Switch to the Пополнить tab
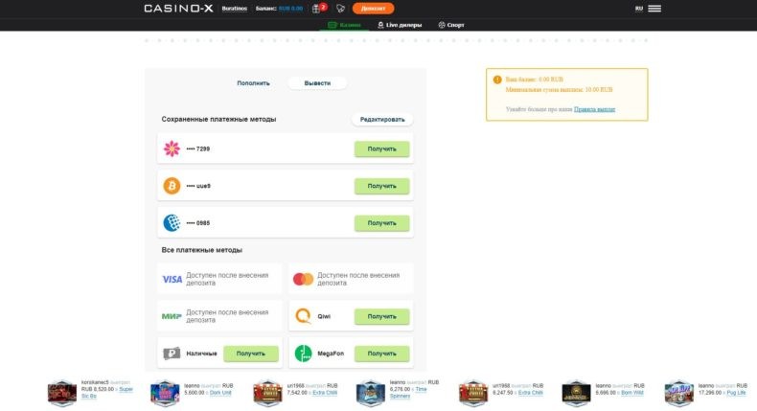757x411 pixels. (254, 83)
